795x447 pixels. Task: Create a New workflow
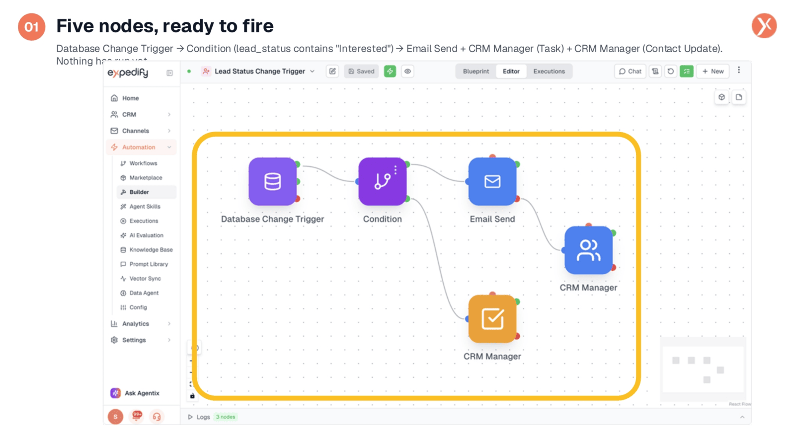click(713, 71)
